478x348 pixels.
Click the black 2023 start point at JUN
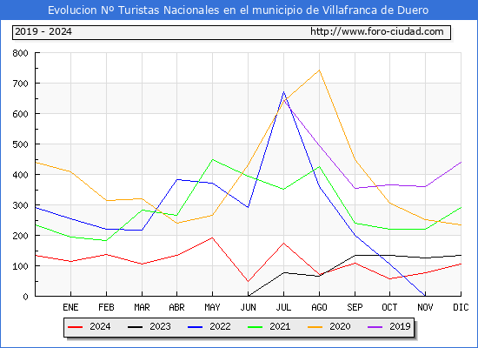tap(249, 296)
